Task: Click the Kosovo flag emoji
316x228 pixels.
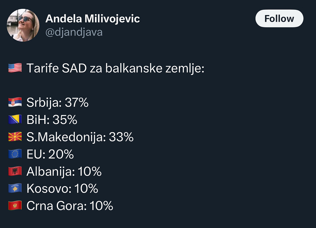Action: point(15,189)
